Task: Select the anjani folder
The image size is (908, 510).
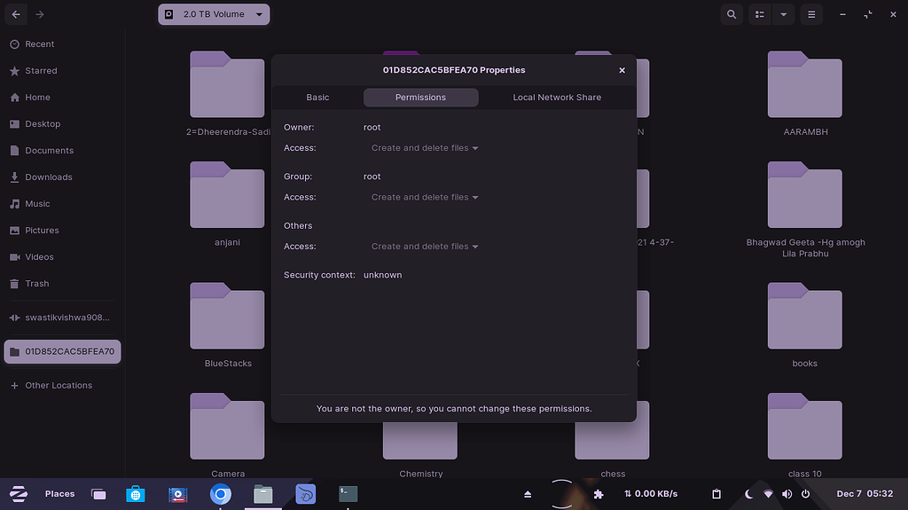Action: pyautogui.click(x=227, y=195)
